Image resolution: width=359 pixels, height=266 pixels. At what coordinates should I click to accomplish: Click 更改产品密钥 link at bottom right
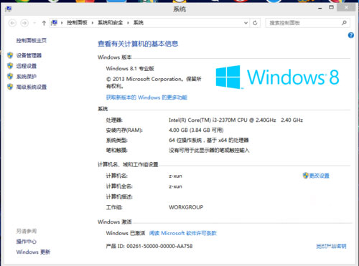331,246
